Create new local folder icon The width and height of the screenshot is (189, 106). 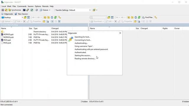coord(44,21)
